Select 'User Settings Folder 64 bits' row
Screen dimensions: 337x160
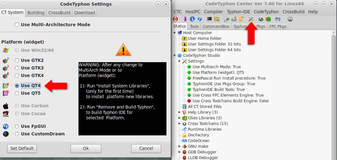pos(214,50)
